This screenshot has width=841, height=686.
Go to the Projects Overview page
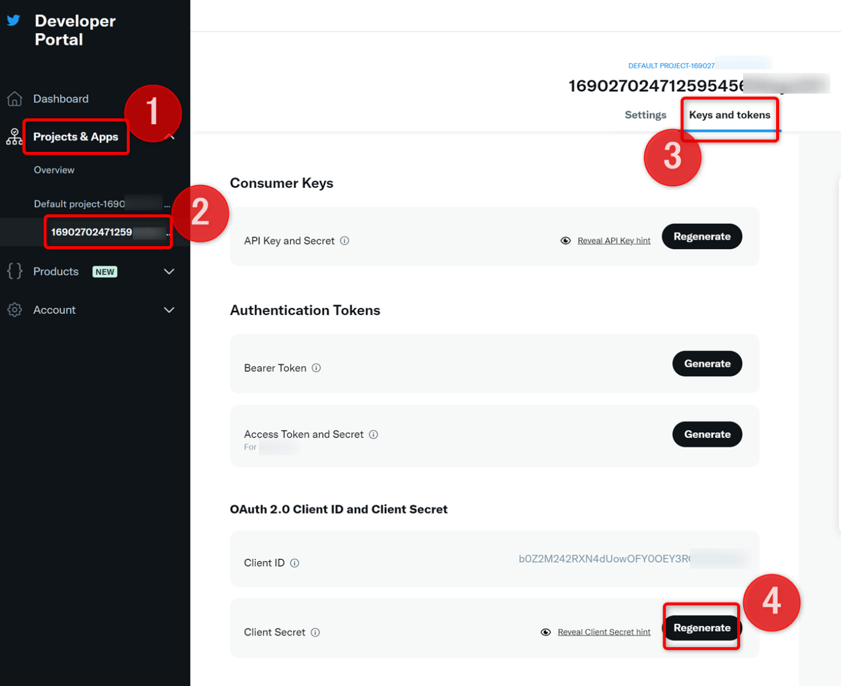point(54,170)
